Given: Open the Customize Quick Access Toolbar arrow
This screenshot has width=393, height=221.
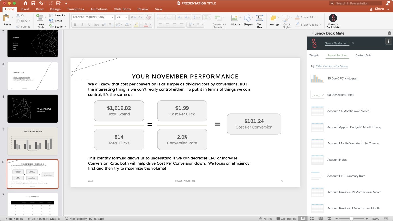Looking at the screenshot, I should (x=66, y=3).
